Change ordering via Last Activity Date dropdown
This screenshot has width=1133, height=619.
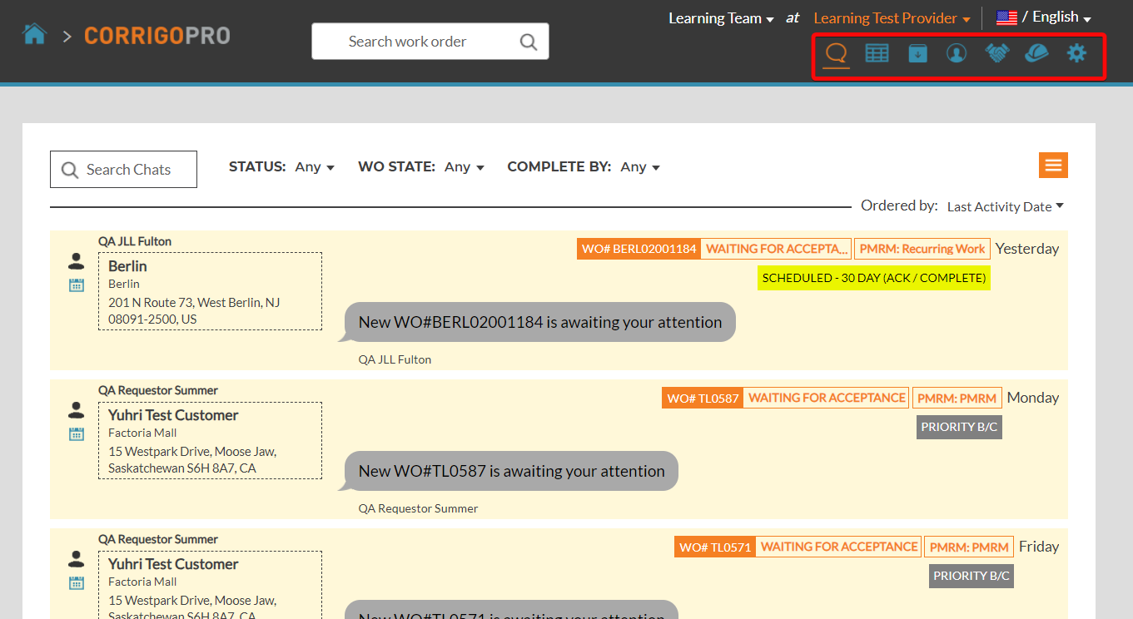pyautogui.click(x=1004, y=206)
